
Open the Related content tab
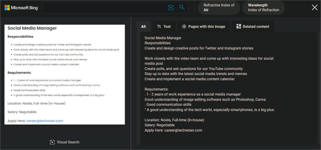pos(253,27)
